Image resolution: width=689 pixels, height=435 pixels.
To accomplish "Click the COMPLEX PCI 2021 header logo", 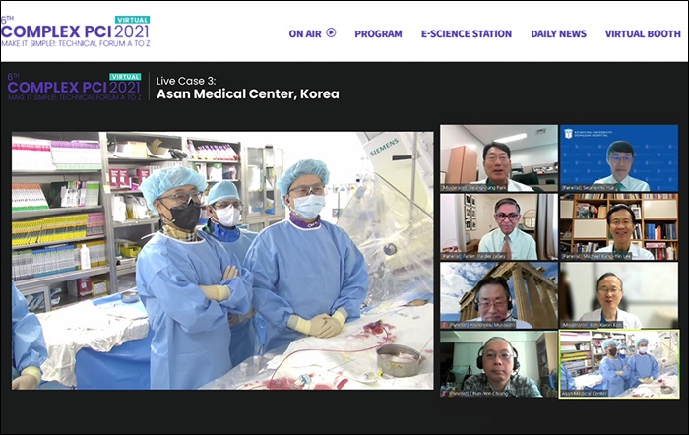I will tap(76, 31).
